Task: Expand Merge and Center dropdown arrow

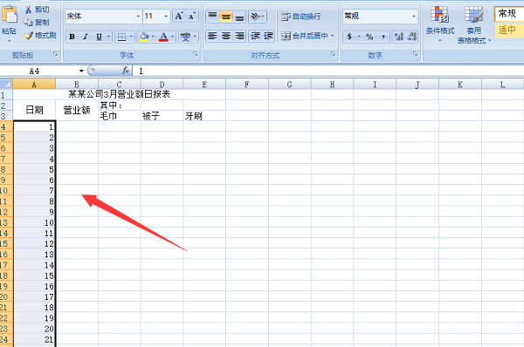Action: click(333, 36)
